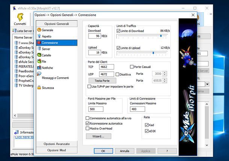229x161 pixels.
Task: Toggle Limite di Download checkbox
Action: coord(118,31)
